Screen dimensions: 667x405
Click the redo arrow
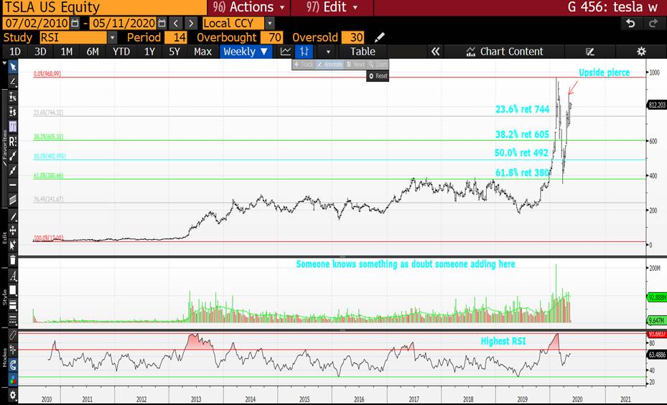654,23
